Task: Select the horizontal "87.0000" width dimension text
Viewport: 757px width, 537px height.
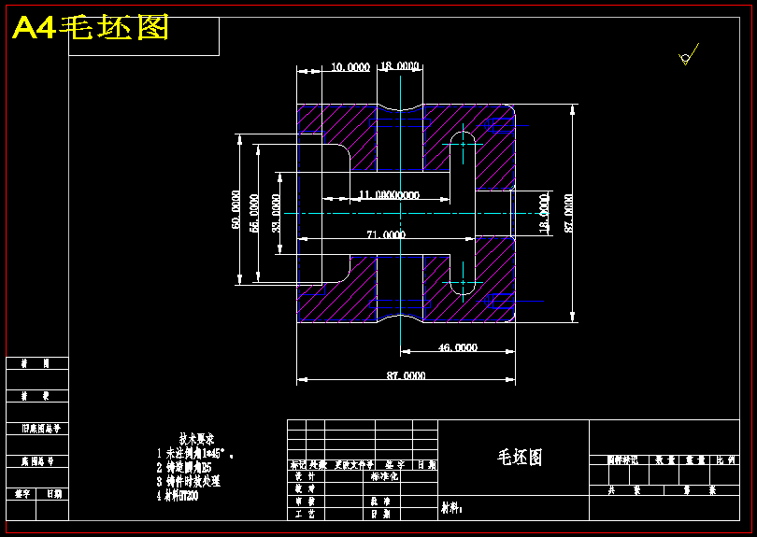Action: pos(406,375)
